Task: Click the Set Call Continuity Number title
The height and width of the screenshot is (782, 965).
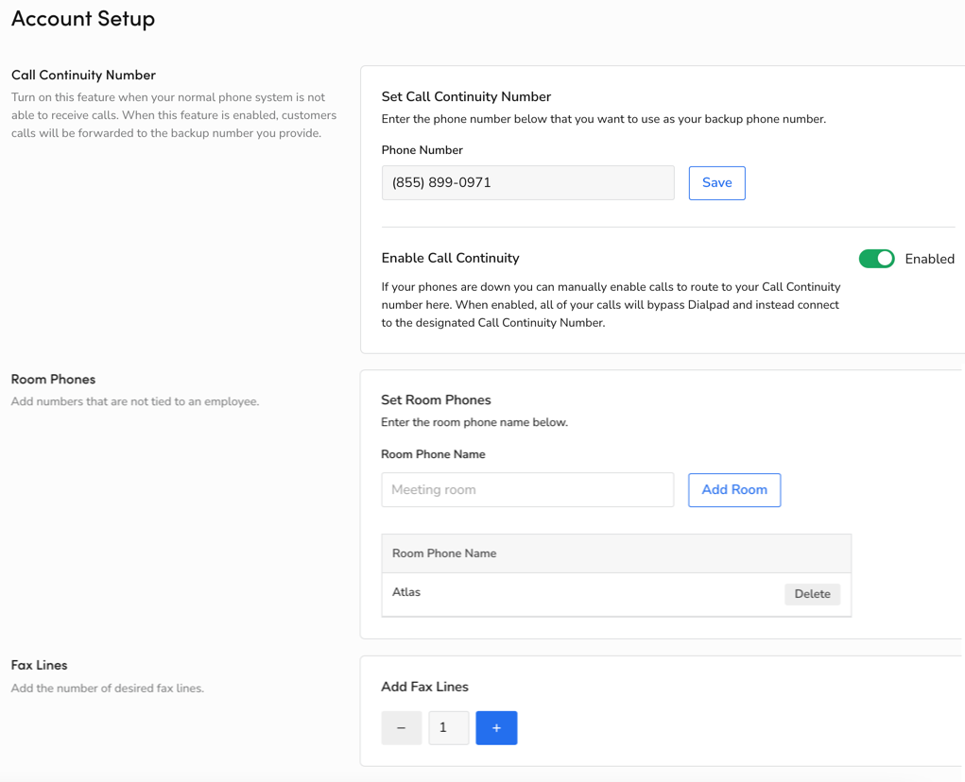Action: (466, 96)
